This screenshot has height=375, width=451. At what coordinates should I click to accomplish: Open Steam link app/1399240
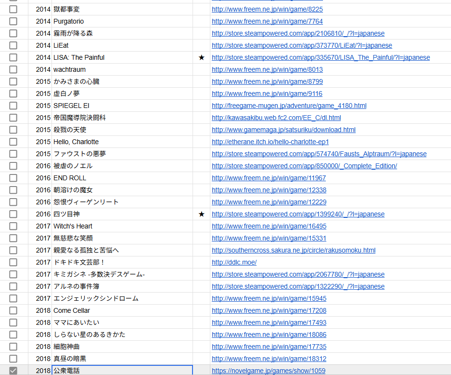[298, 214]
